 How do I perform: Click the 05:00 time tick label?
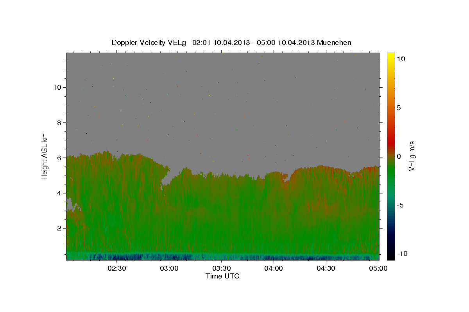(378, 268)
